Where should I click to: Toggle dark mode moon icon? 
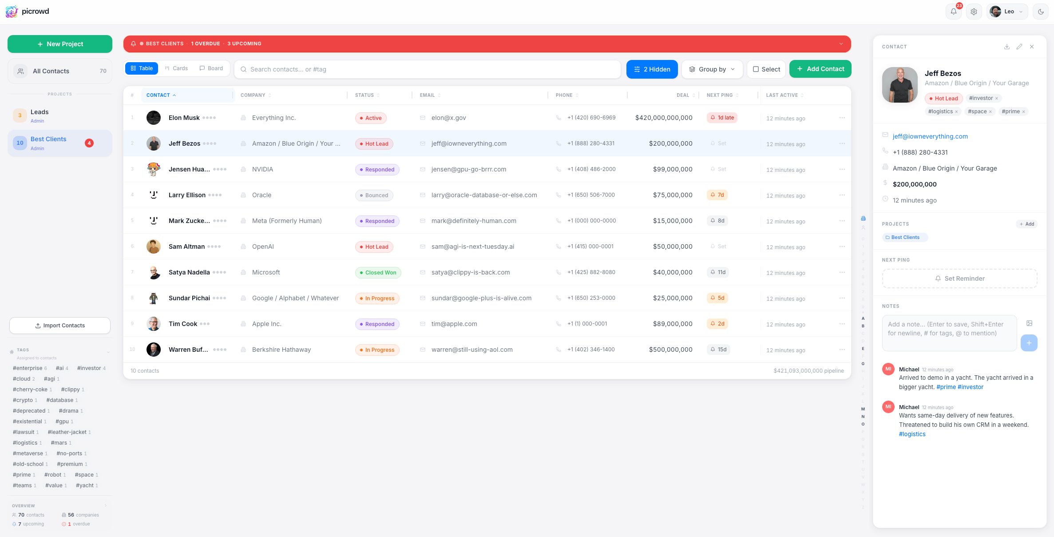(1041, 12)
